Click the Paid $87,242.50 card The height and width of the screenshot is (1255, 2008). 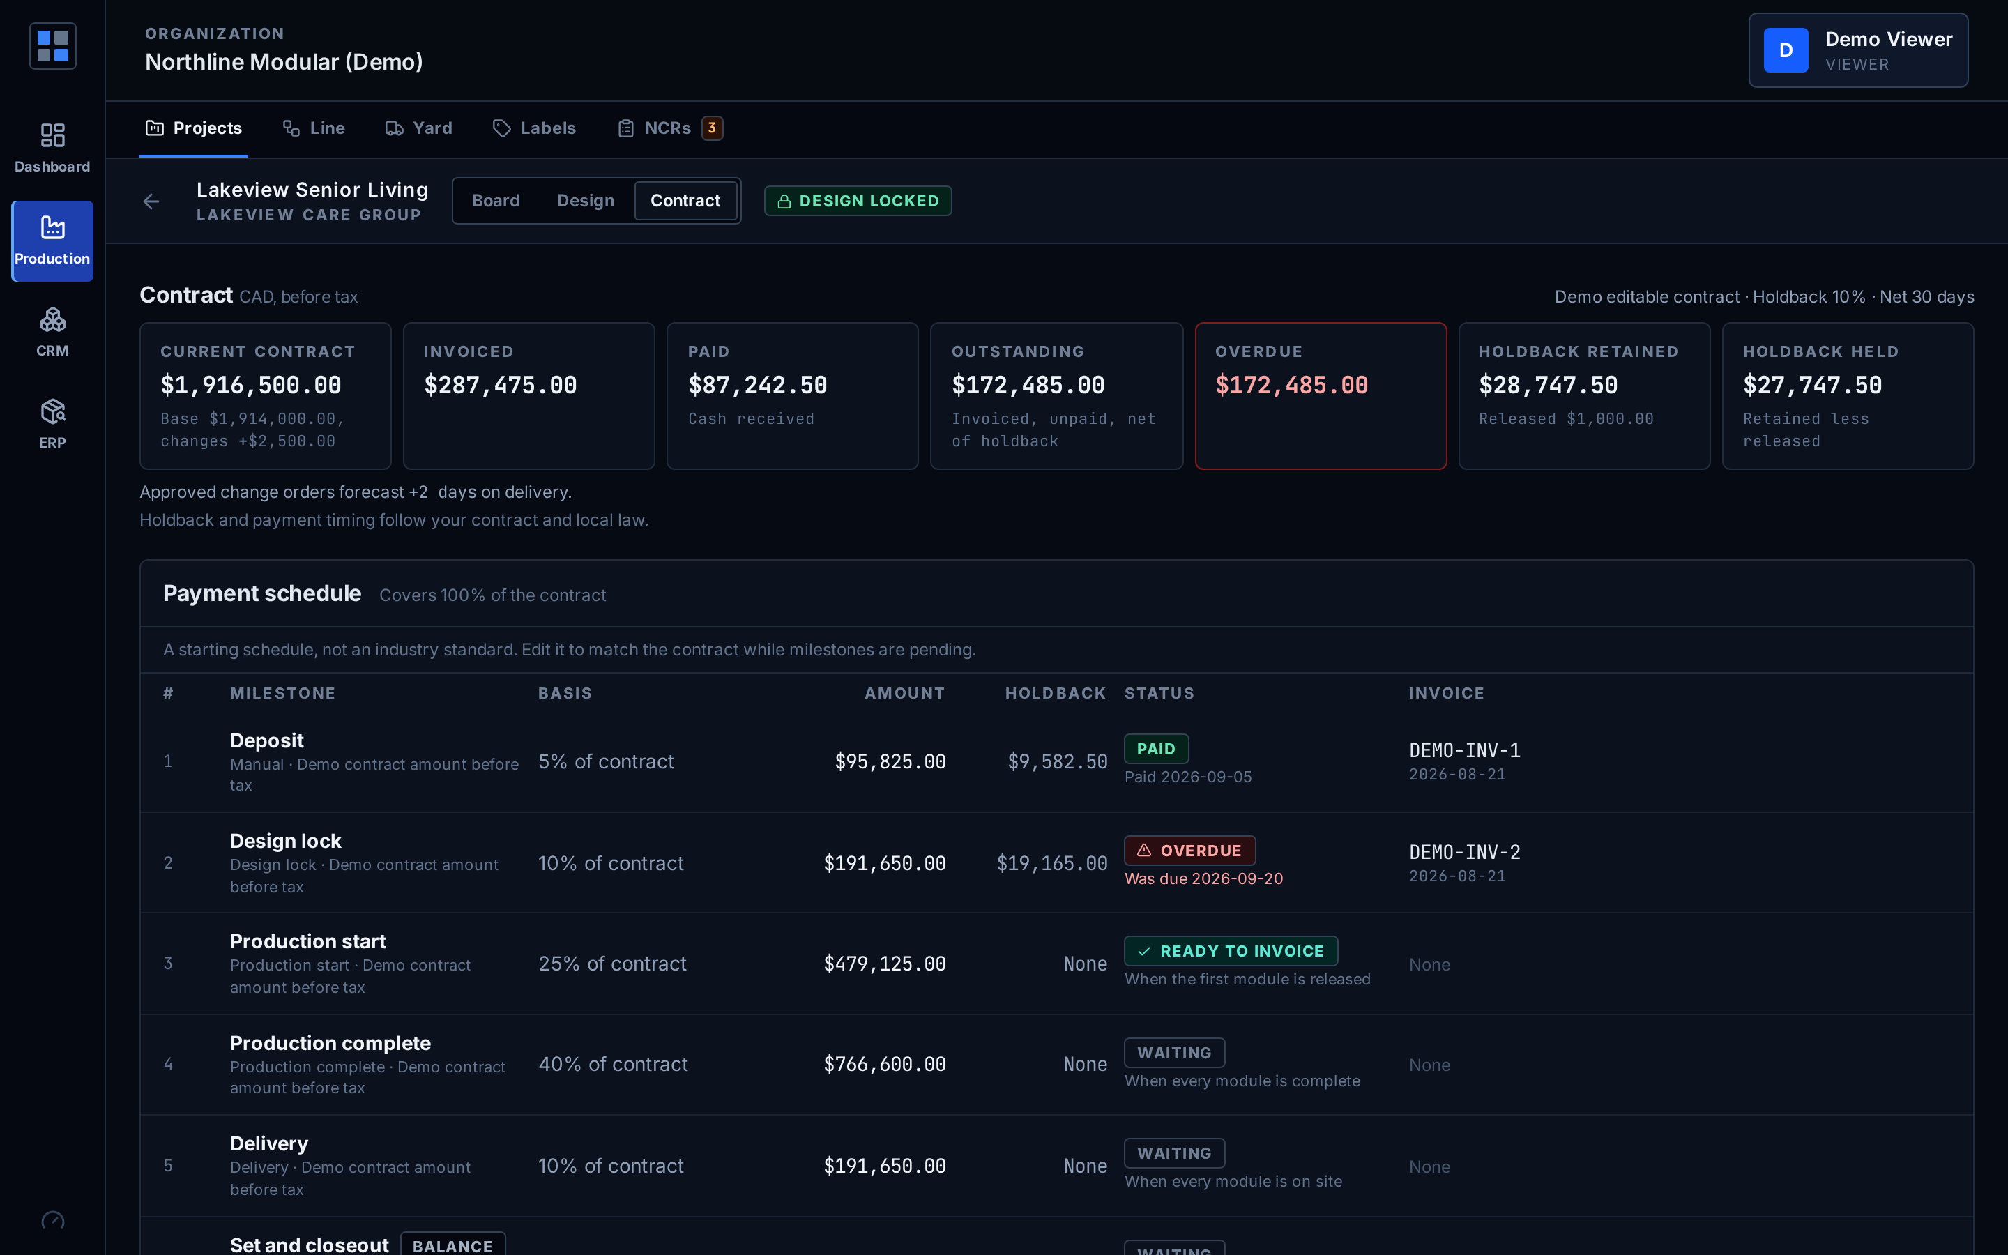pyautogui.click(x=793, y=396)
